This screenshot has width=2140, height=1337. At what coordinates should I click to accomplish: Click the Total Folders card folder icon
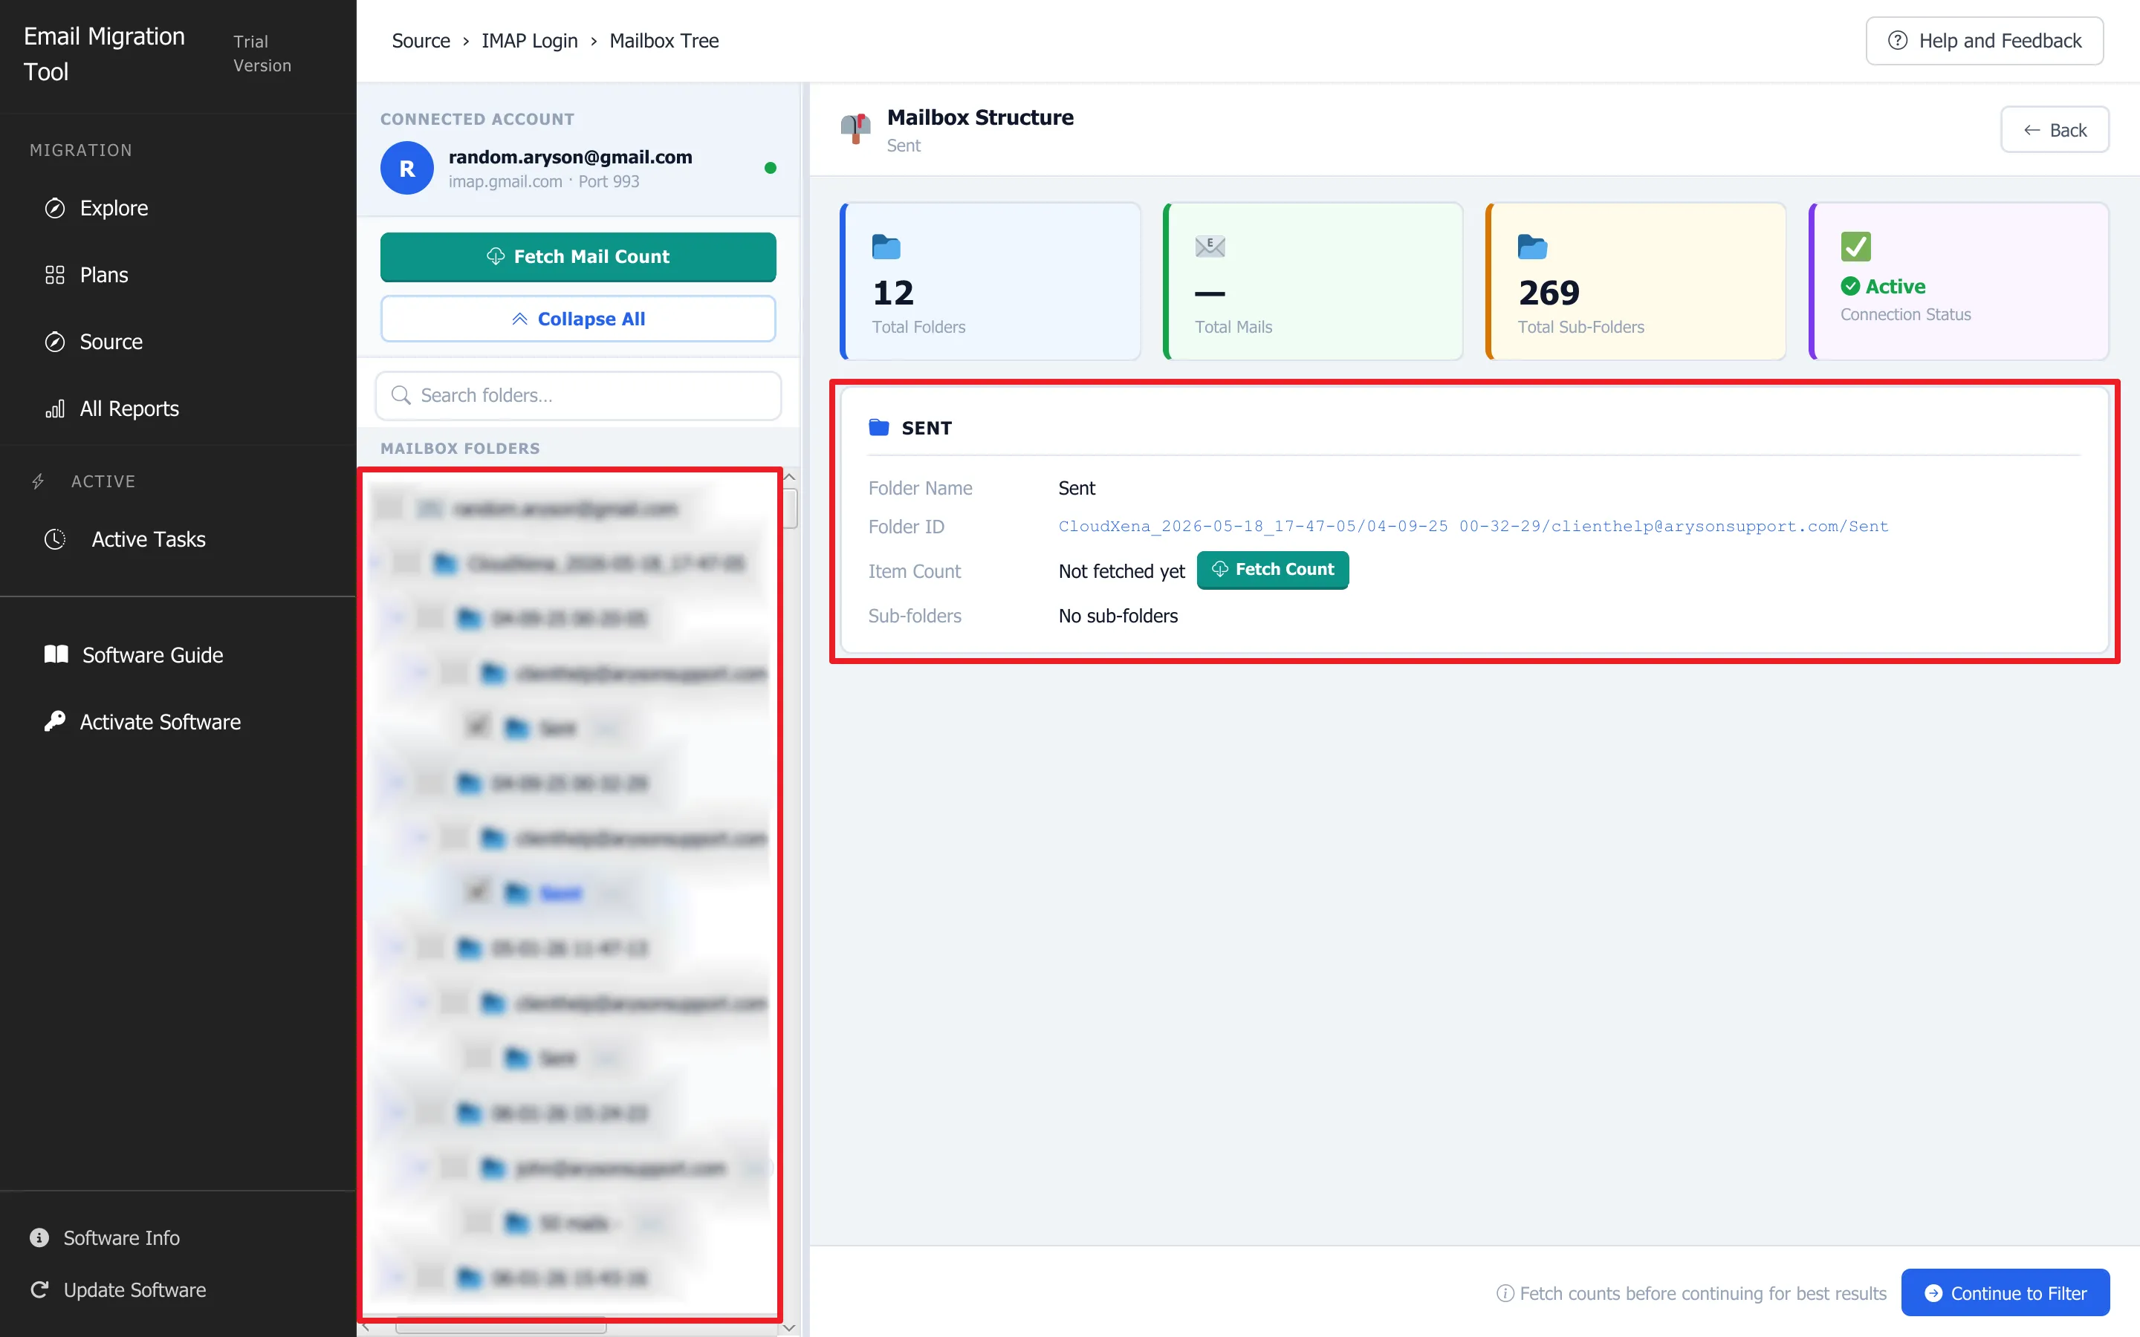coord(886,247)
